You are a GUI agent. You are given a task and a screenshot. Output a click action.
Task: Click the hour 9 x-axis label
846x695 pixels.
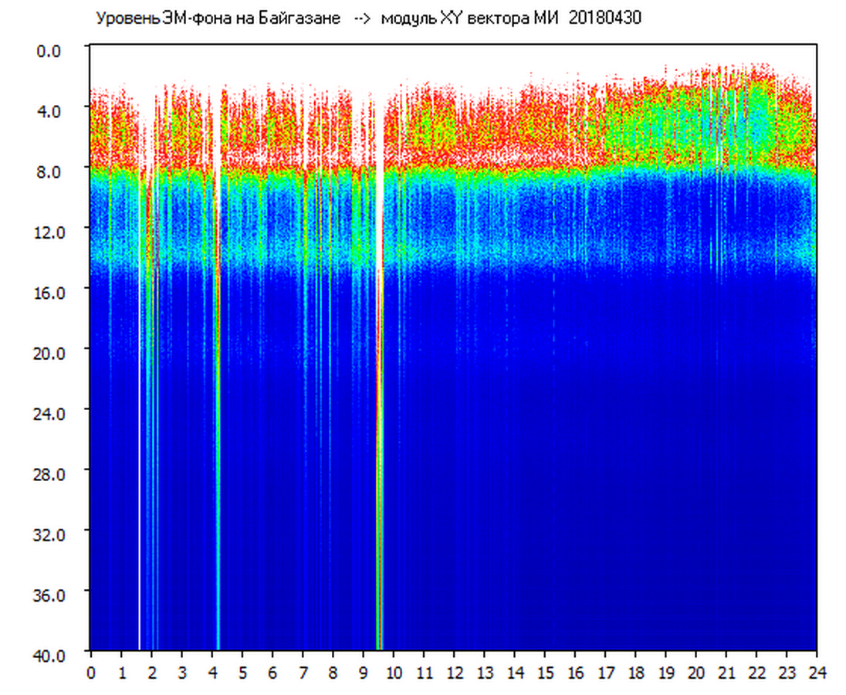tap(364, 673)
